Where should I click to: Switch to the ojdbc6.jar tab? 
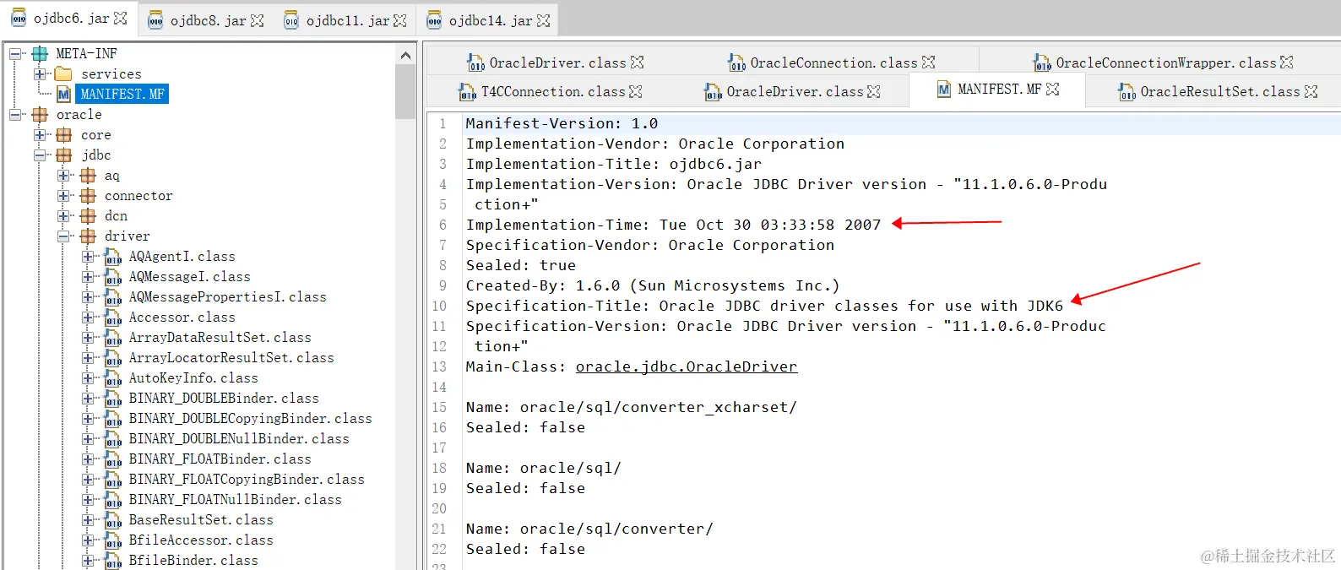coord(71,19)
